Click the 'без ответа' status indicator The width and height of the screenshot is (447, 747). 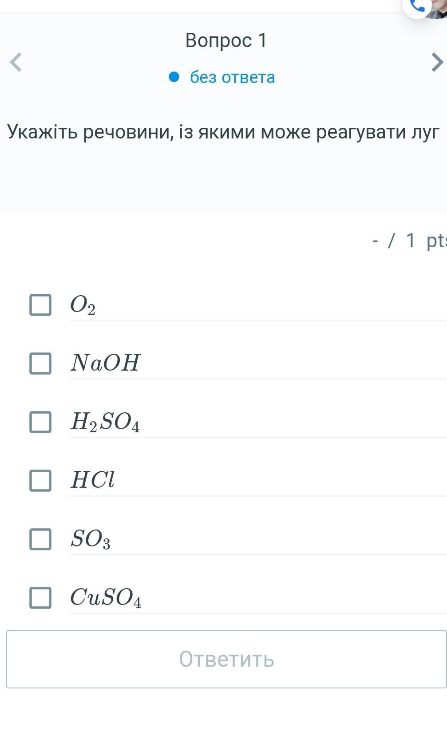(232, 77)
